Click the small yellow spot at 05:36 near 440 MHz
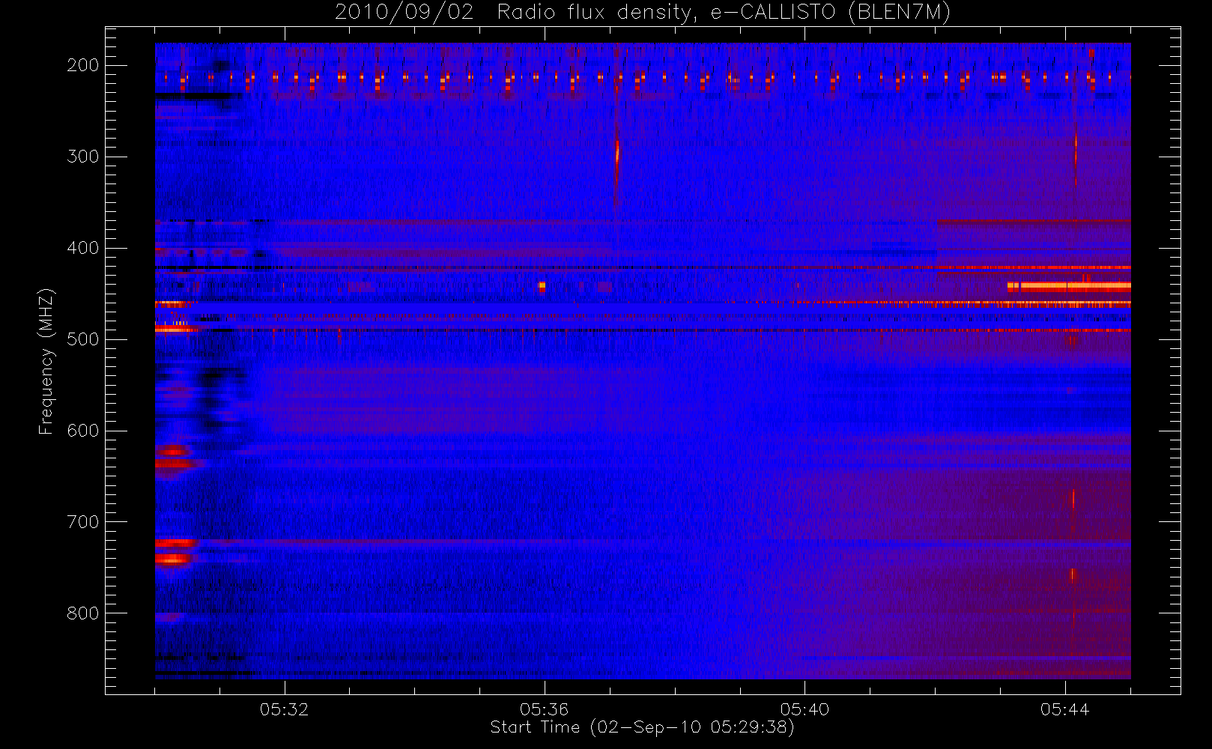 pos(542,285)
